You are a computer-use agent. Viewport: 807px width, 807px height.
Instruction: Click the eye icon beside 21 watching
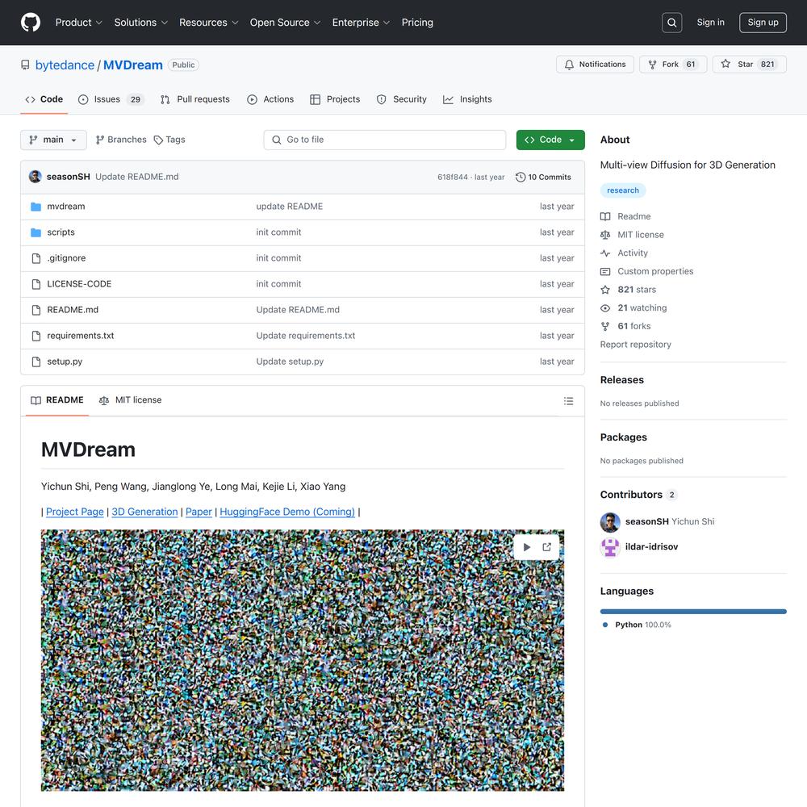(605, 307)
